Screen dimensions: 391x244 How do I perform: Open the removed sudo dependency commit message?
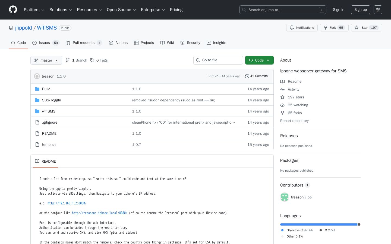[174, 100]
